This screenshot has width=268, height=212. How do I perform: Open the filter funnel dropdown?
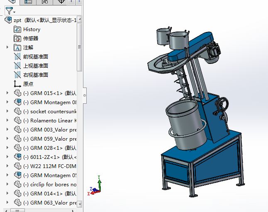coord(10,11)
